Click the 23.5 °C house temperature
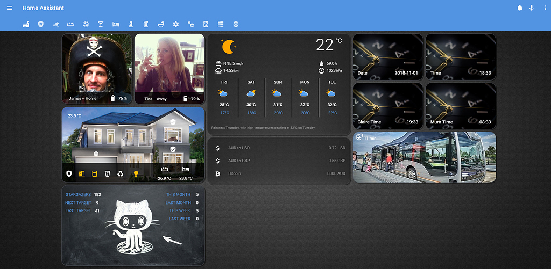 click(x=74, y=116)
